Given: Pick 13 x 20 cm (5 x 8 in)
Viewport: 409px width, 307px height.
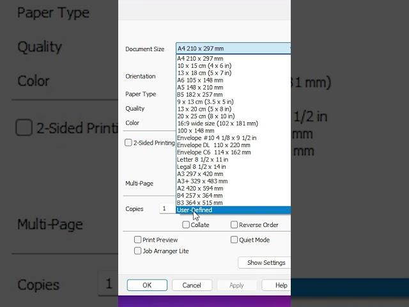Looking at the screenshot, I should [x=233, y=109].
